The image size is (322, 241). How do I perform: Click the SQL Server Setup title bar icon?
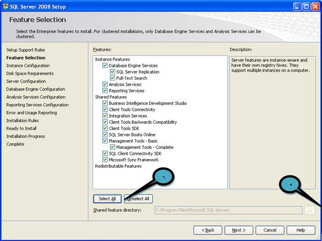pyautogui.click(x=6, y=6)
